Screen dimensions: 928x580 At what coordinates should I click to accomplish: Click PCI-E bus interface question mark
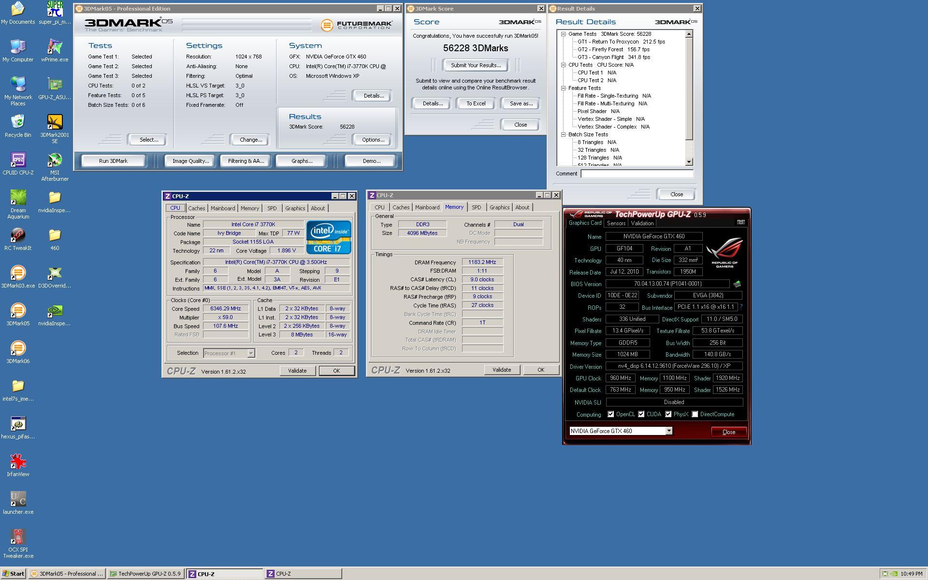coord(741,307)
